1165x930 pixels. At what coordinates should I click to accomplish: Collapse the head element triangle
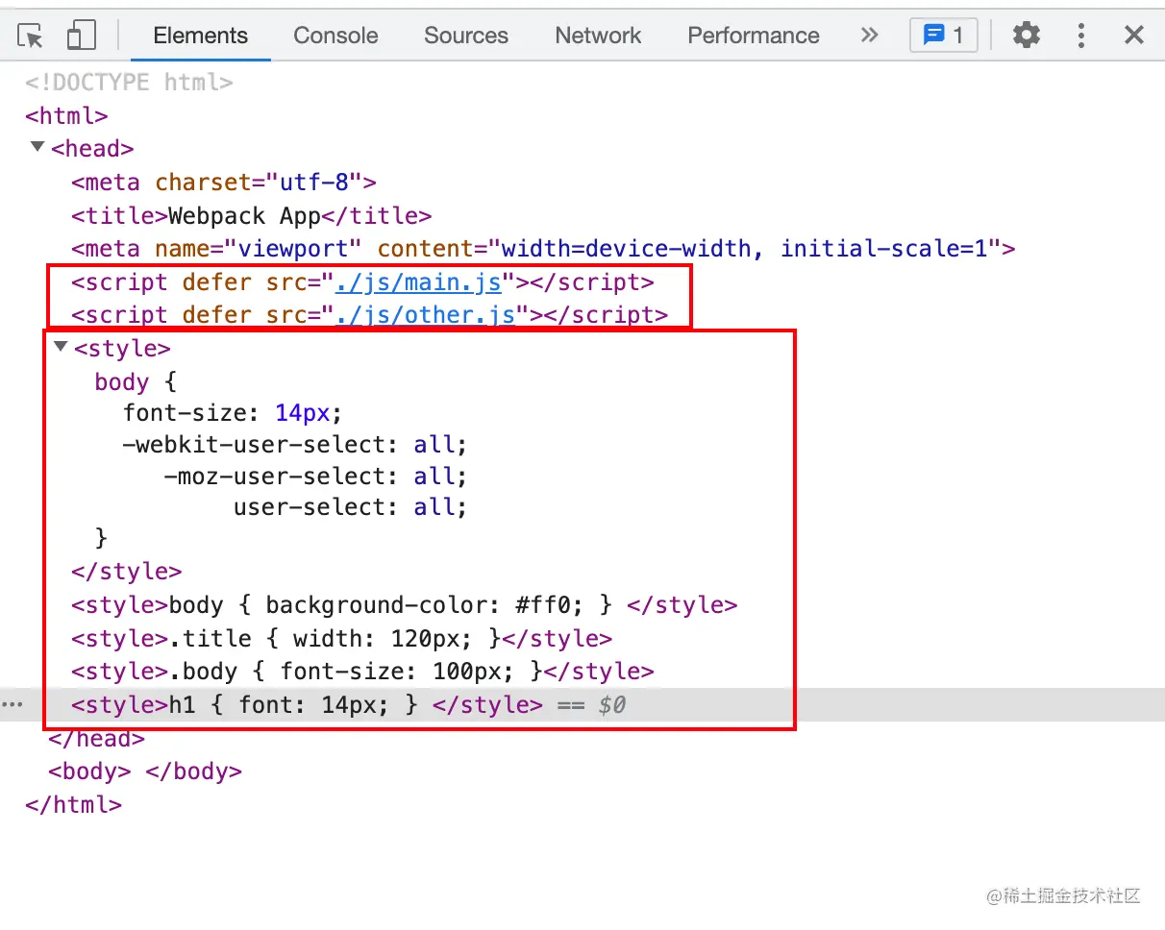[37, 148]
